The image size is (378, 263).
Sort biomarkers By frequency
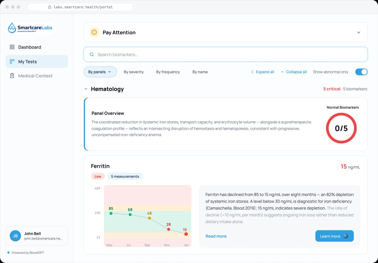click(168, 72)
